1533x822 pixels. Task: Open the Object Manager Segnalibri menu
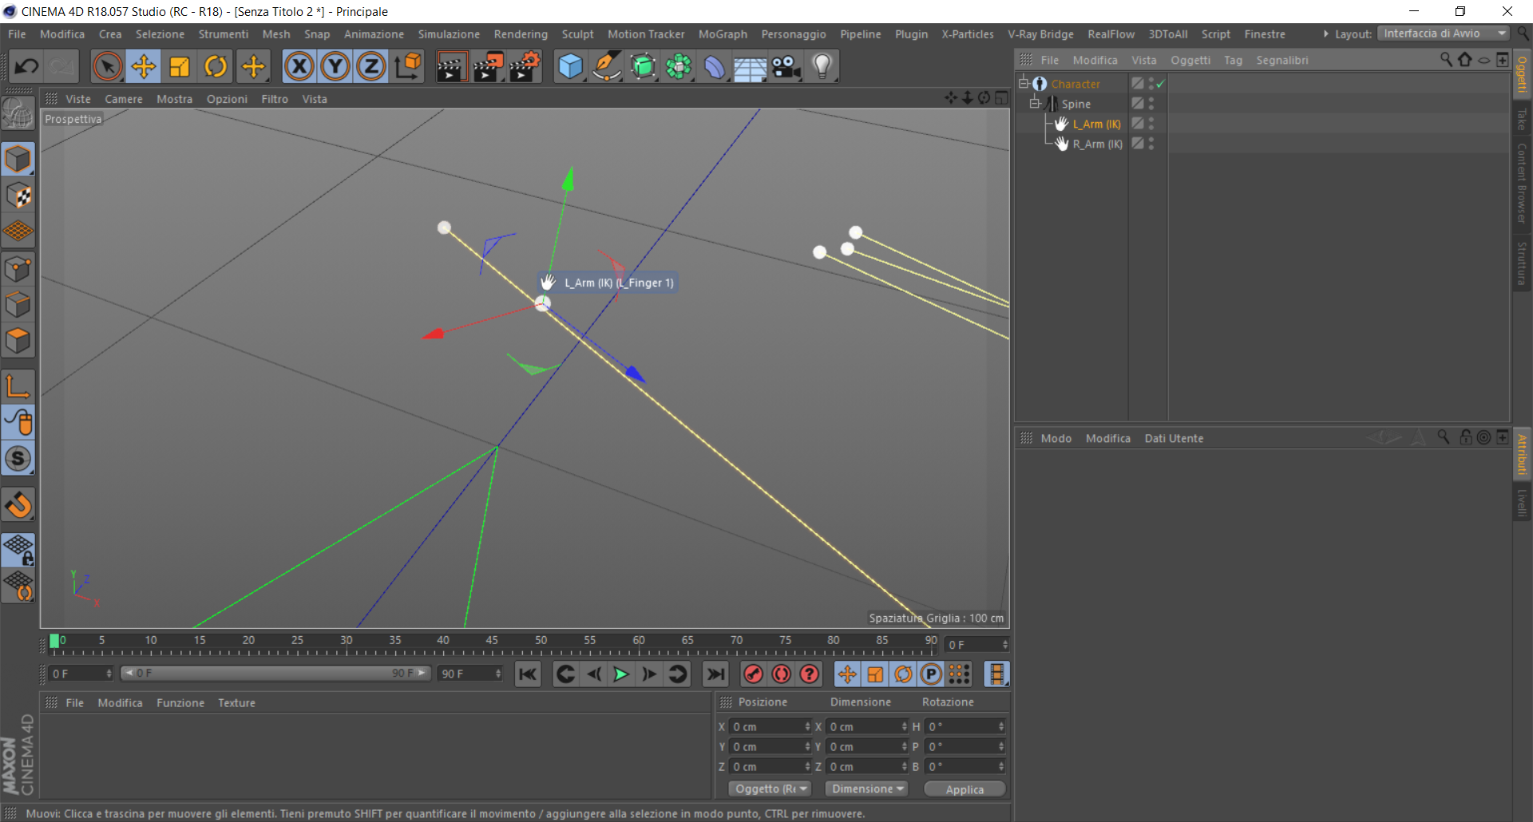pos(1281,60)
